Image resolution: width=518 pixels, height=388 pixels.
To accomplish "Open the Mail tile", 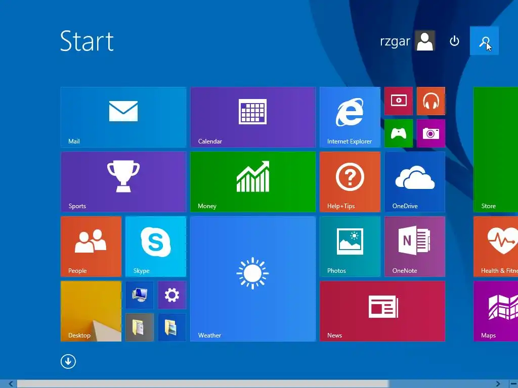I will (123, 117).
